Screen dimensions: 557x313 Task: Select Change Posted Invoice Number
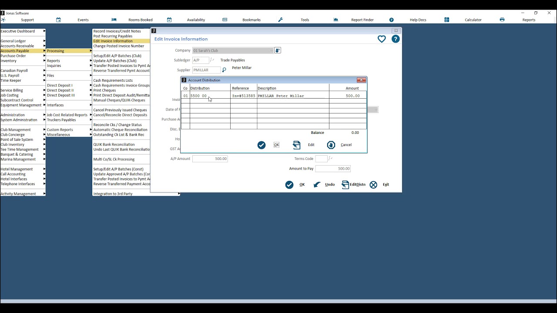[x=121, y=46]
